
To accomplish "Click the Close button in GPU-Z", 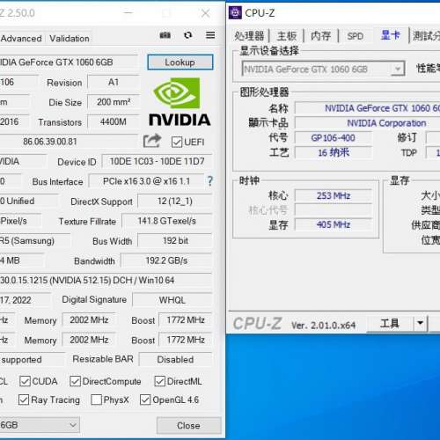I will 188,425.
